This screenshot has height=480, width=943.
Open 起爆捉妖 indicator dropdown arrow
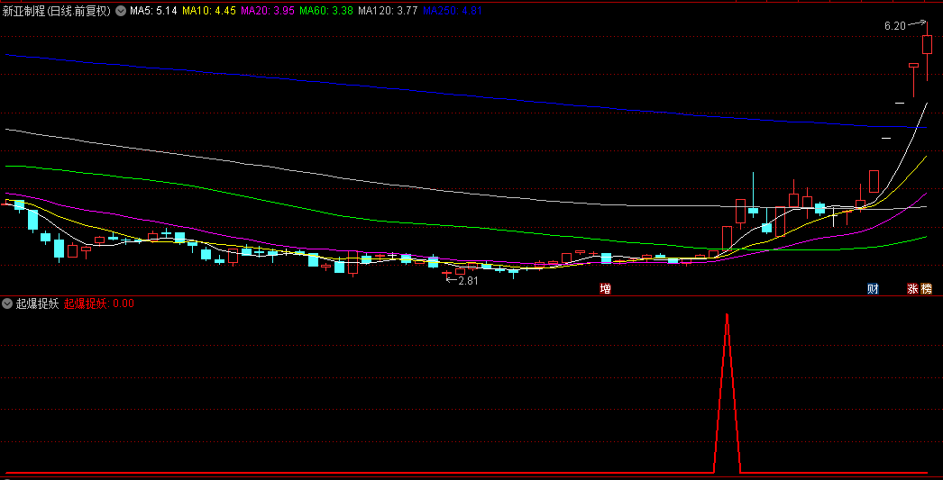coord(7,303)
